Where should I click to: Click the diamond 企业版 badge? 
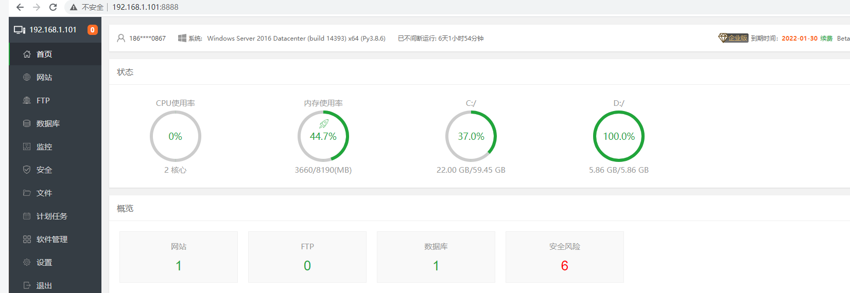pyautogui.click(x=733, y=38)
